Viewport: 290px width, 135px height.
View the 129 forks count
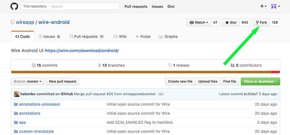click(x=275, y=22)
